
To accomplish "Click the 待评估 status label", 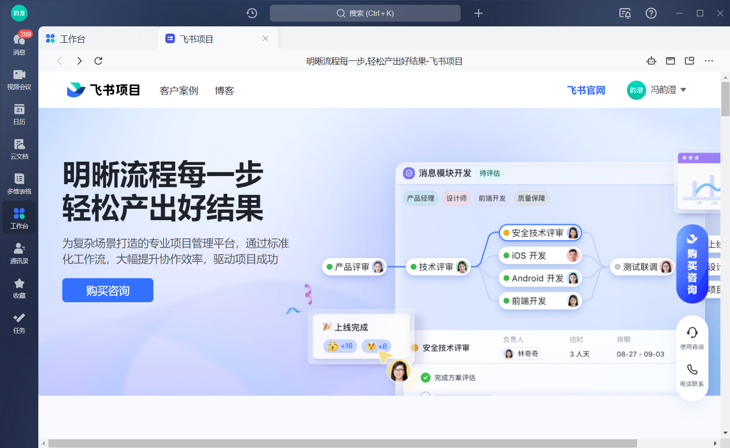I will click(490, 173).
